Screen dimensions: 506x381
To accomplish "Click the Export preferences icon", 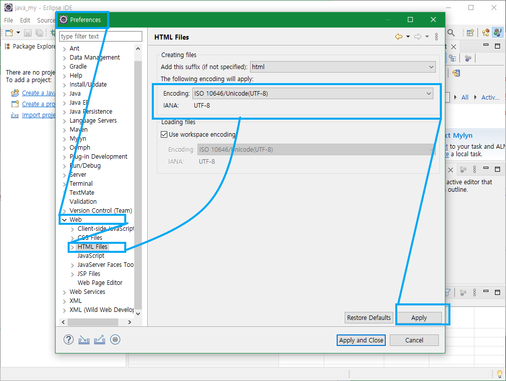I will 99,340.
